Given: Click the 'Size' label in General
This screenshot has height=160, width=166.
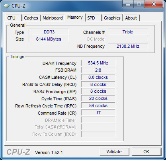Looking at the screenshot, I should tap(20, 39).
